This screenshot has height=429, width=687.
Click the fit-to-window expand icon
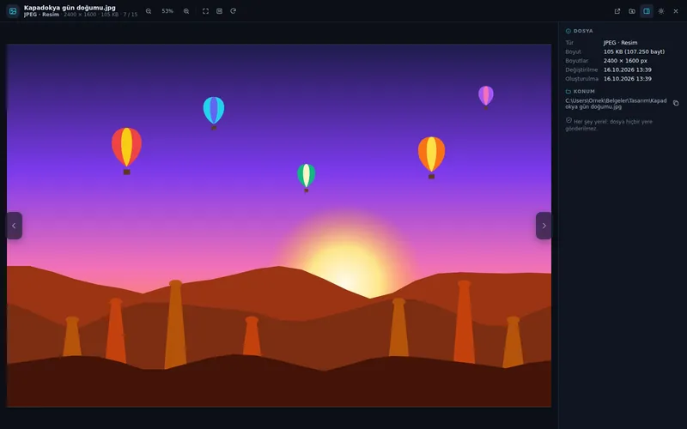coord(205,11)
